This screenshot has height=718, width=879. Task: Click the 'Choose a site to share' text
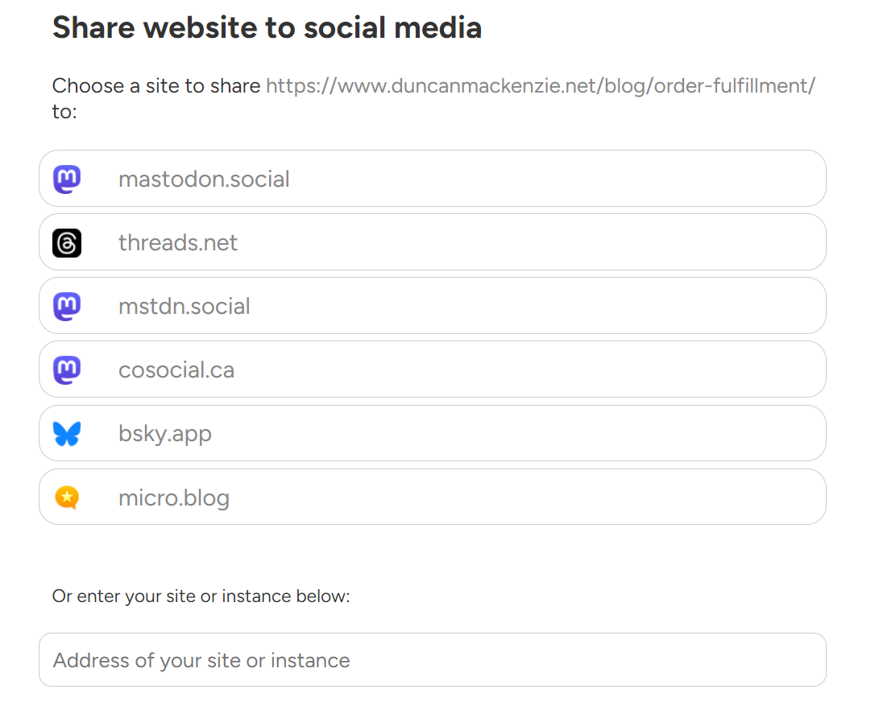tap(156, 86)
